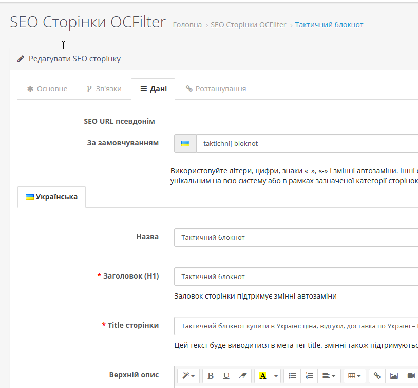Switch to the Розташування tab

[x=216, y=89]
